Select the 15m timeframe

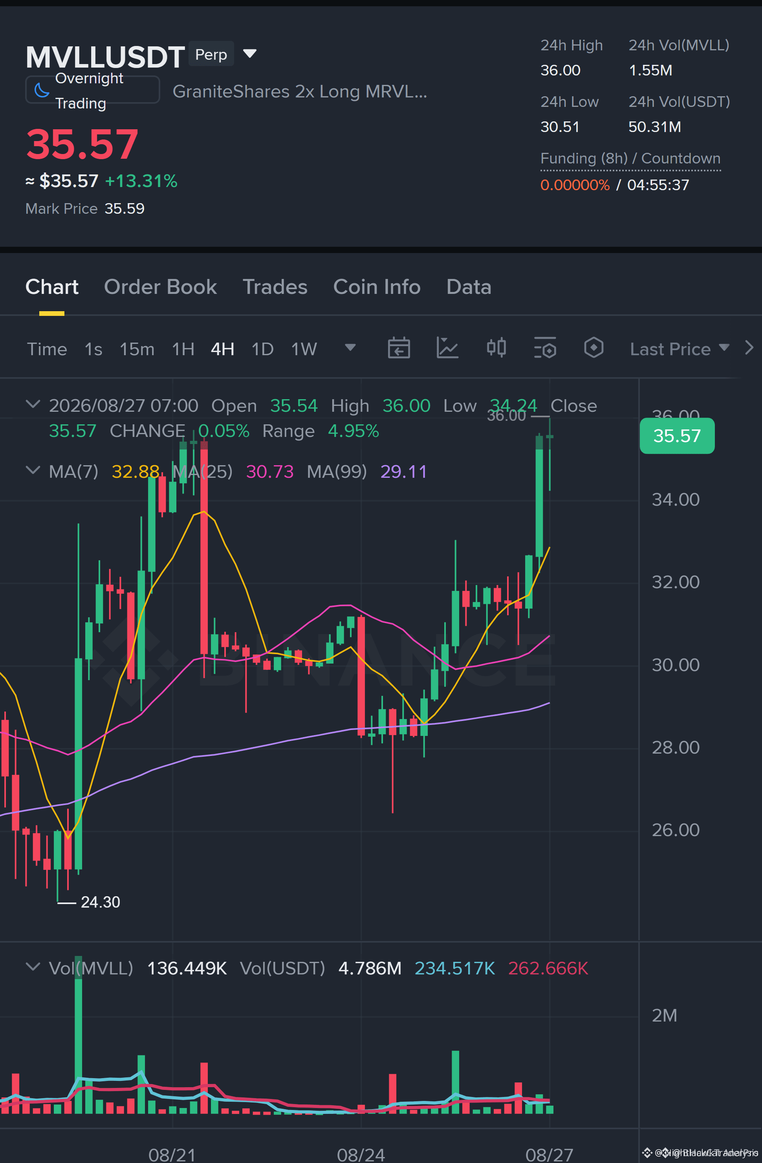137,349
